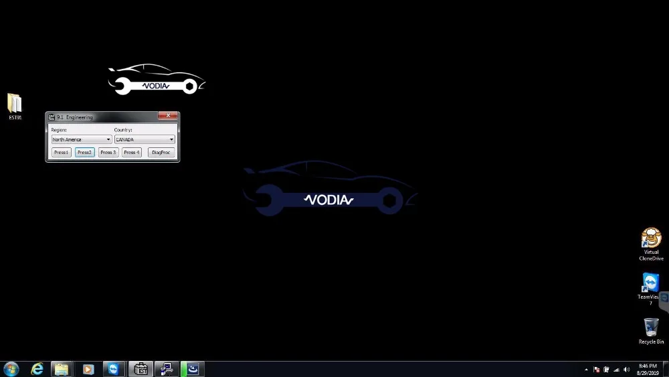
Task: Click the power plug tray icon
Action: click(606, 370)
